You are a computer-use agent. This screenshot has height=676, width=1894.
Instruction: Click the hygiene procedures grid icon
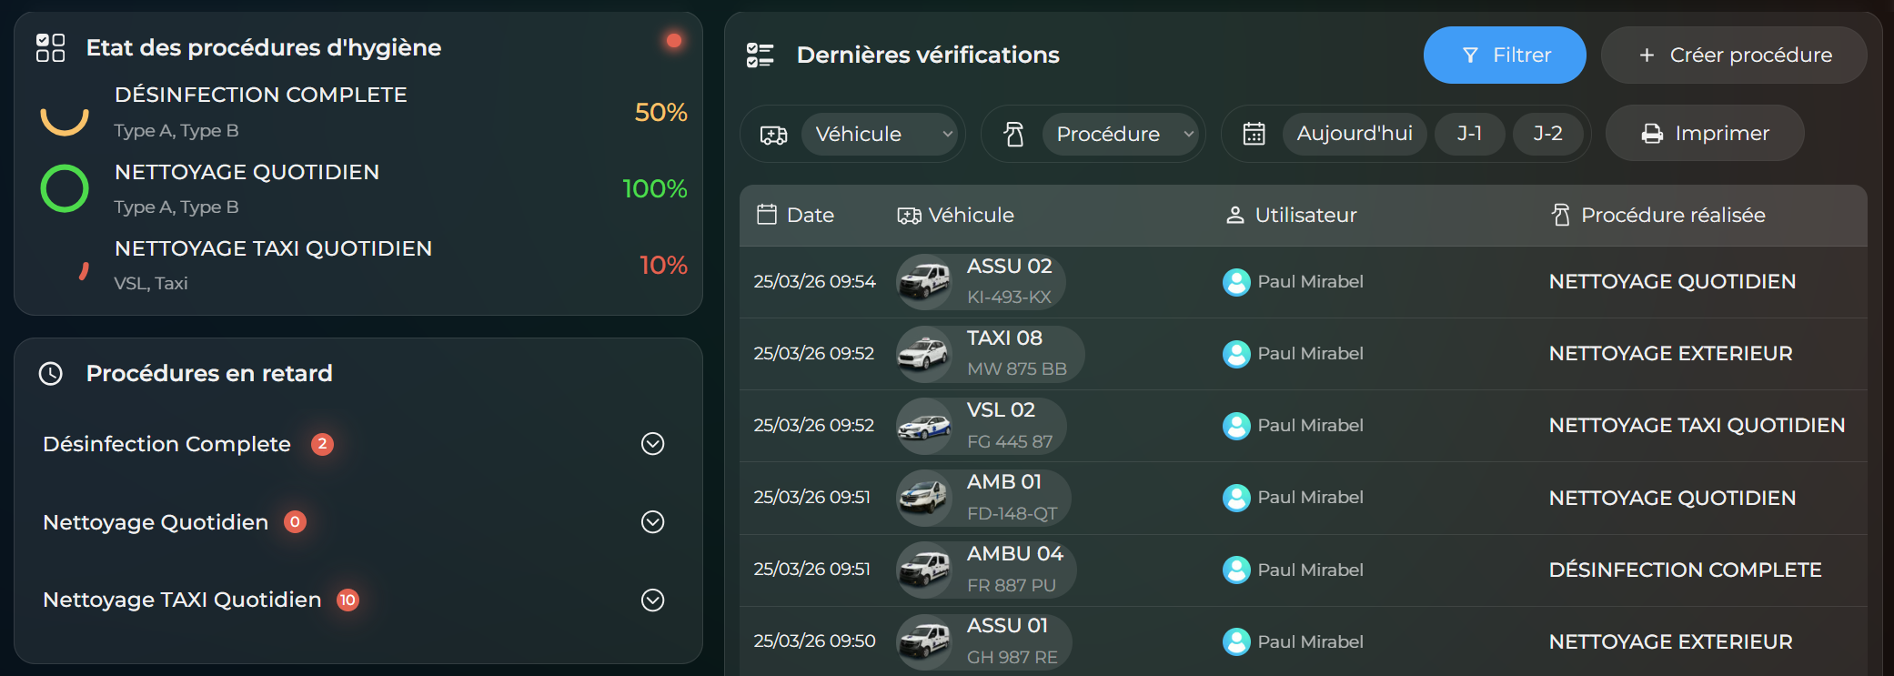pyautogui.click(x=50, y=47)
